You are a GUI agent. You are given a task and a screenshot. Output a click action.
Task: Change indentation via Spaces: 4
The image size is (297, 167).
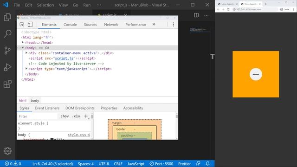pyautogui.click(x=85, y=164)
